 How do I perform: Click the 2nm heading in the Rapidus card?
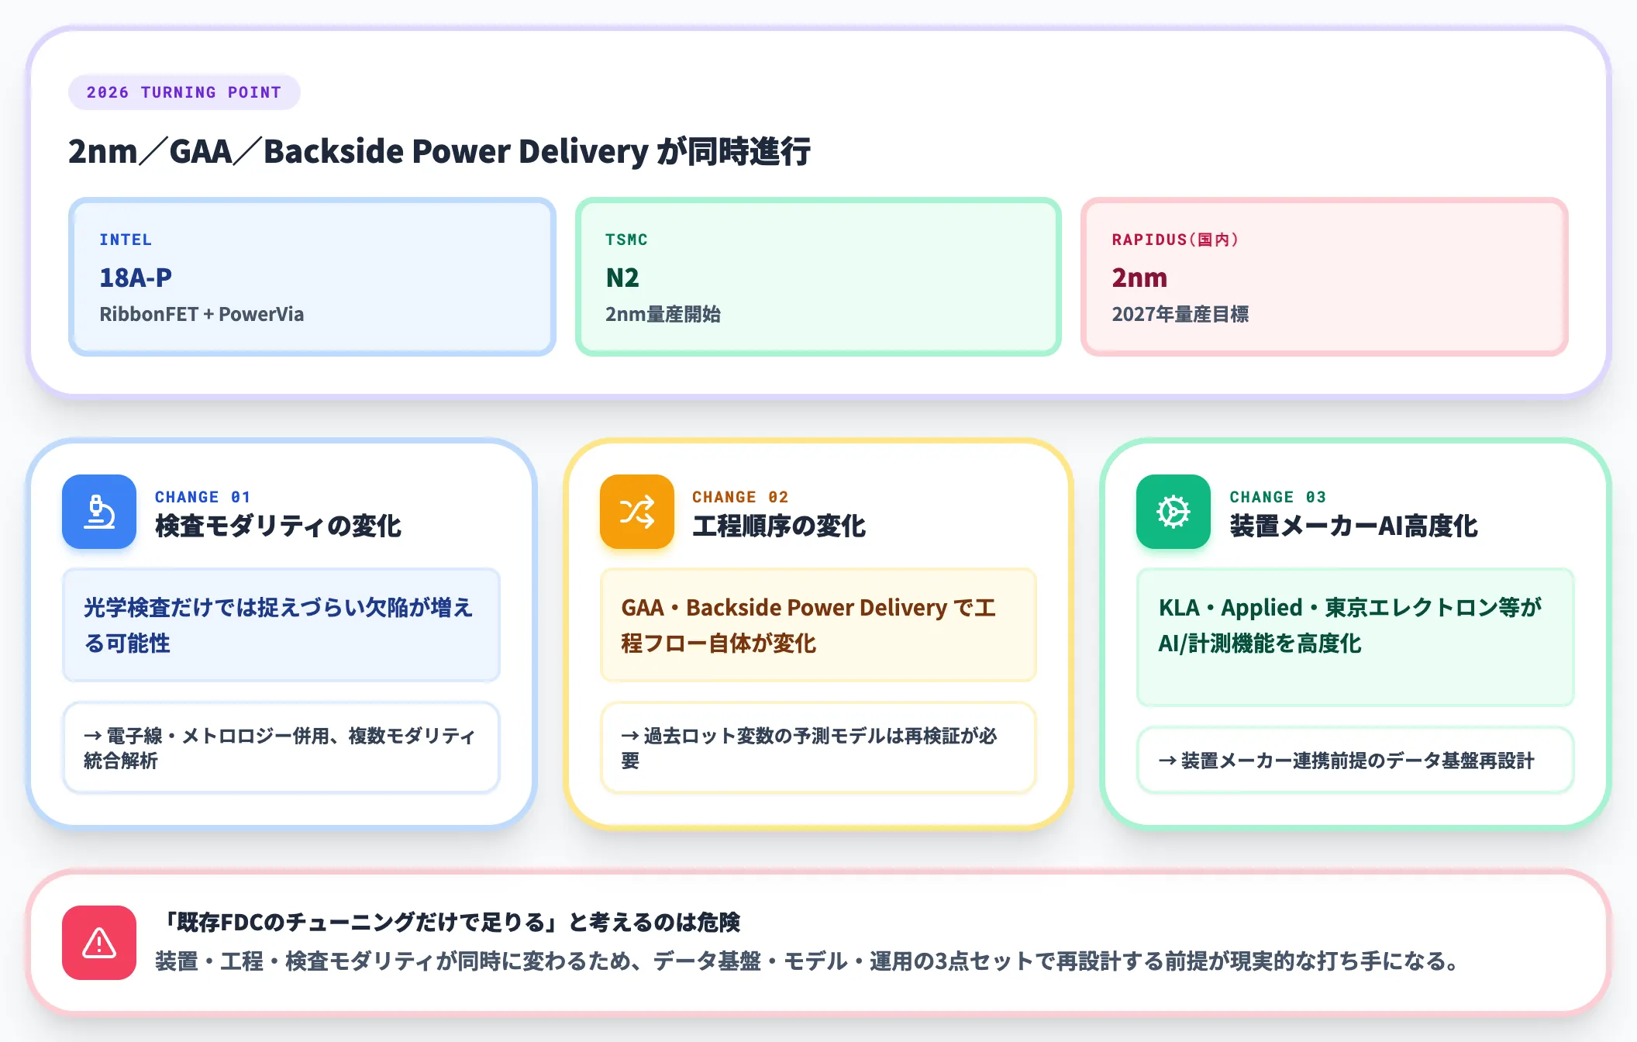[x=1139, y=278]
